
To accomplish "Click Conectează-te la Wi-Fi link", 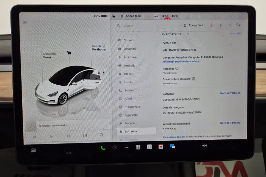I will click(175, 137).
